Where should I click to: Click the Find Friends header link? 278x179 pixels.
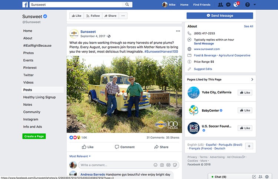pos(202,4)
